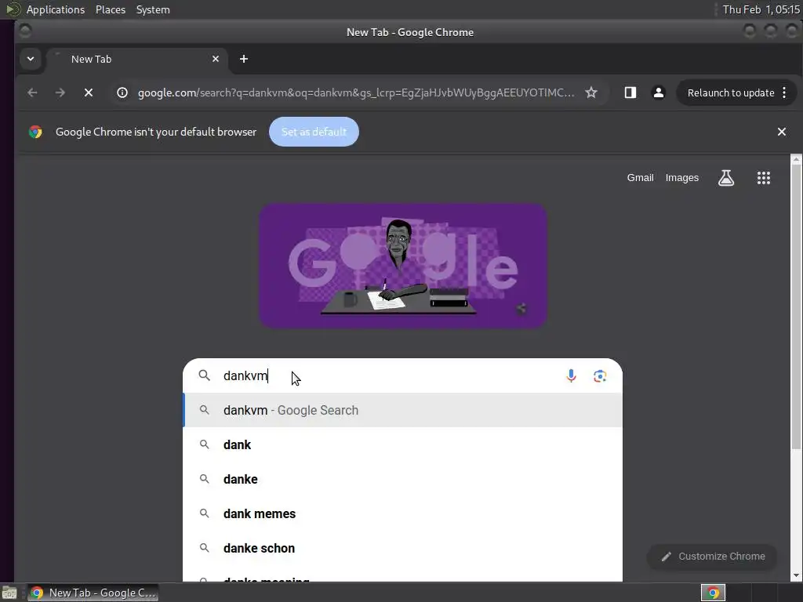Dismiss default browser notification bar
The width and height of the screenshot is (803, 602).
click(x=782, y=132)
